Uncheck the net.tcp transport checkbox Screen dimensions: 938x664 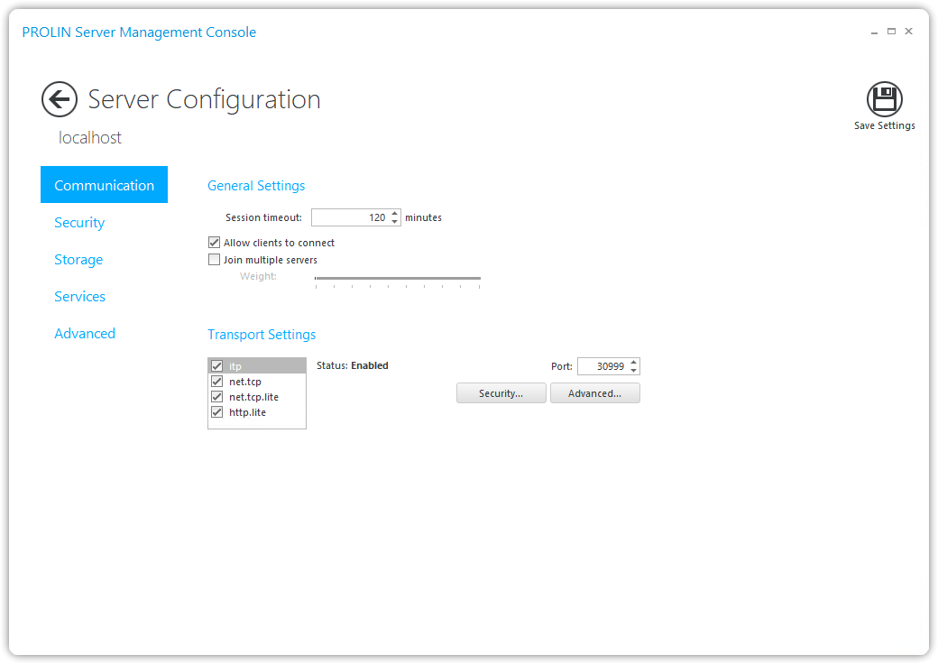point(216,382)
